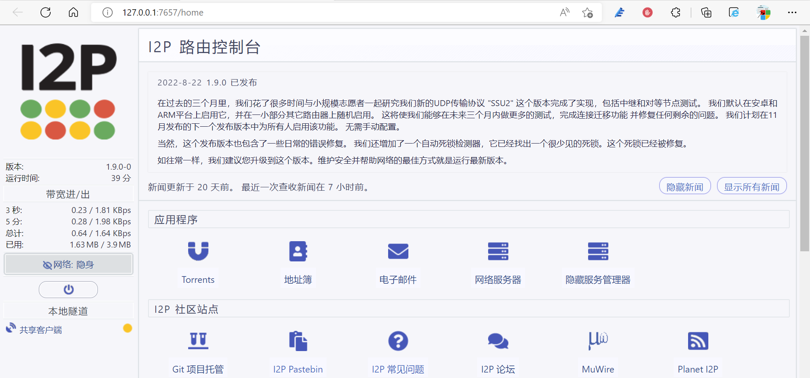The image size is (810, 378).
Task: Open the I2P FAQ question mark icon
Action: [398, 341]
